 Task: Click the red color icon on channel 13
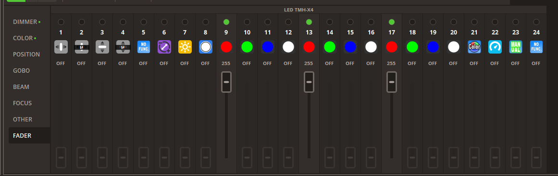click(x=309, y=47)
